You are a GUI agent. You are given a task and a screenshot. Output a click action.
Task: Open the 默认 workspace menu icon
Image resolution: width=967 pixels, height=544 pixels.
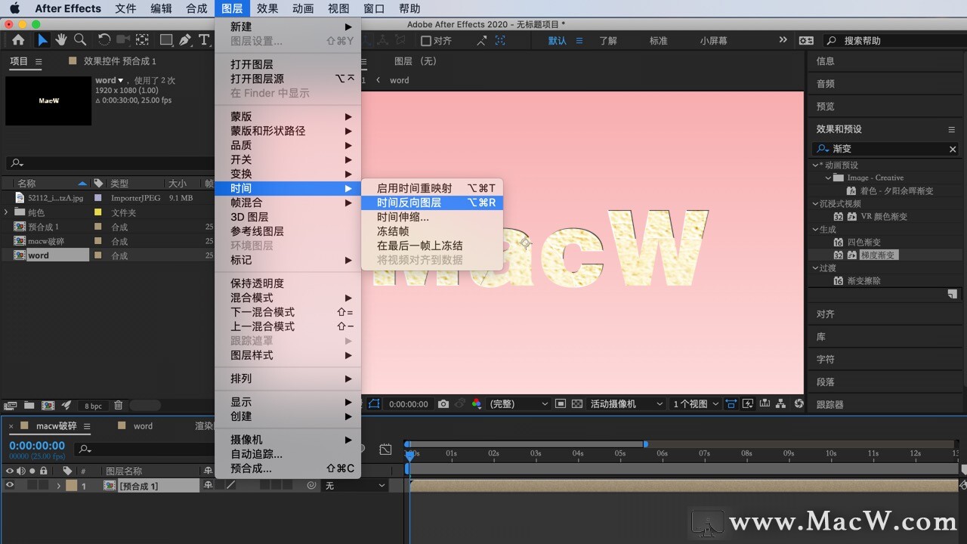[x=579, y=41]
